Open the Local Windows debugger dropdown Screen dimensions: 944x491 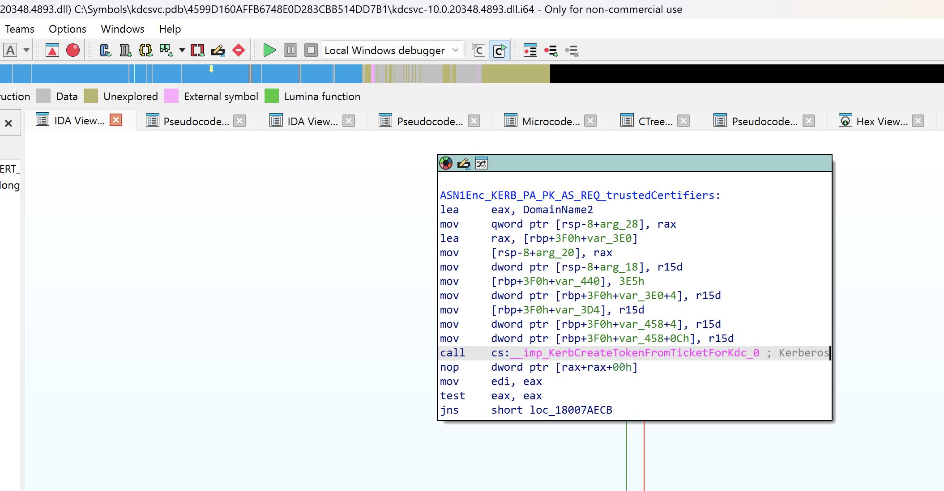pos(392,50)
